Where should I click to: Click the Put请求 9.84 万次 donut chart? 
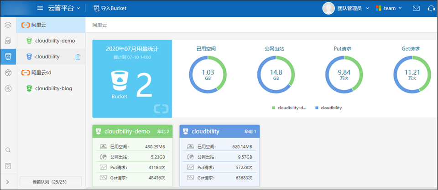[344, 74]
